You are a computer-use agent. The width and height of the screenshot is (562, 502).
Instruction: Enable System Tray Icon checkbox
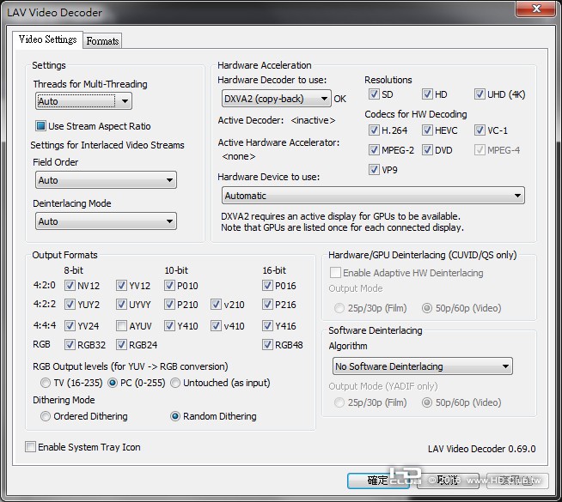tap(30, 447)
